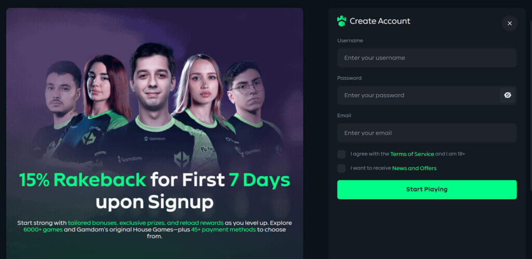The height and width of the screenshot is (259, 532).
Task: Check the Terms of Service agreement box
Action: click(x=341, y=154)
